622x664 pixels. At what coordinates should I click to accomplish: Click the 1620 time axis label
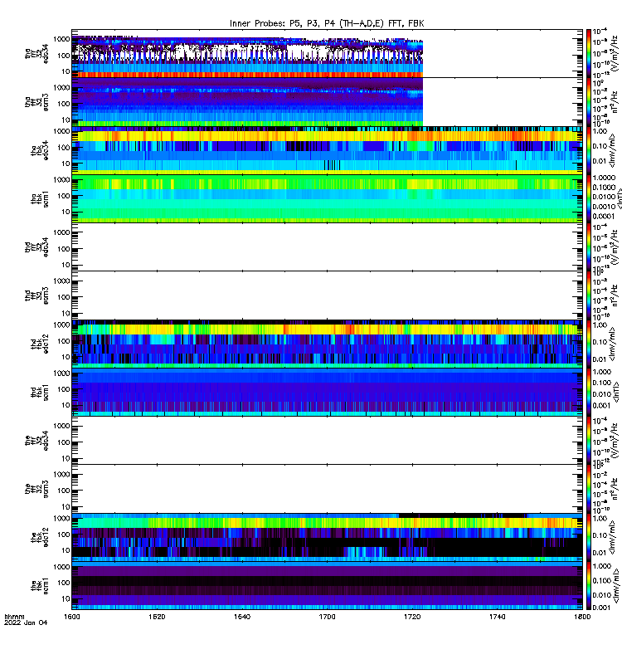coord(157,617)
